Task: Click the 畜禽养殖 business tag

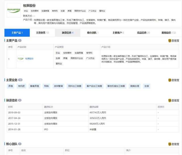Action: click(34, 86)
